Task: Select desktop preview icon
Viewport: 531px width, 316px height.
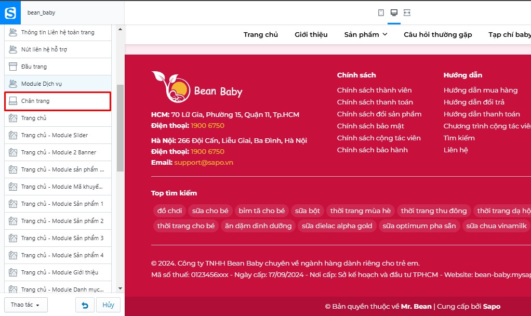Action: pos(394,13)
